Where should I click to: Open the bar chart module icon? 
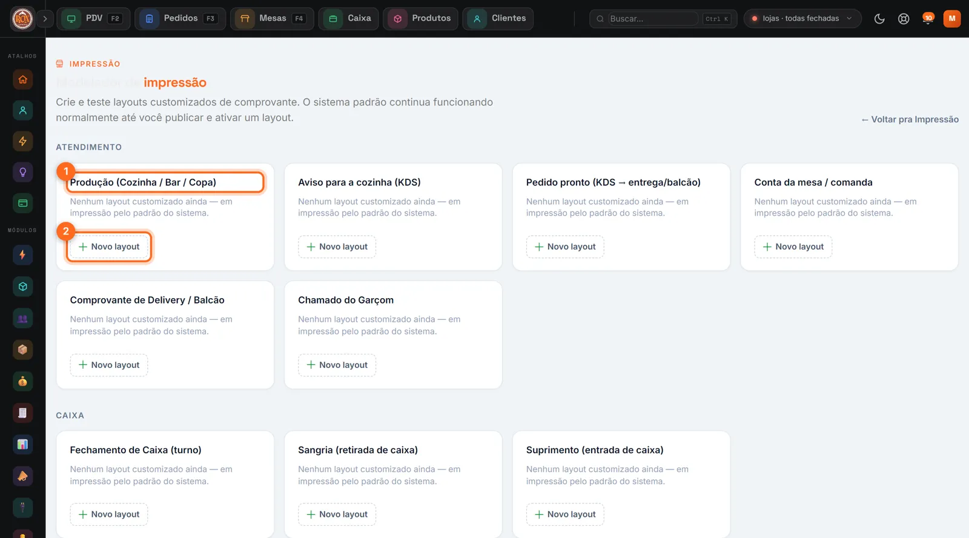(23, 444)
